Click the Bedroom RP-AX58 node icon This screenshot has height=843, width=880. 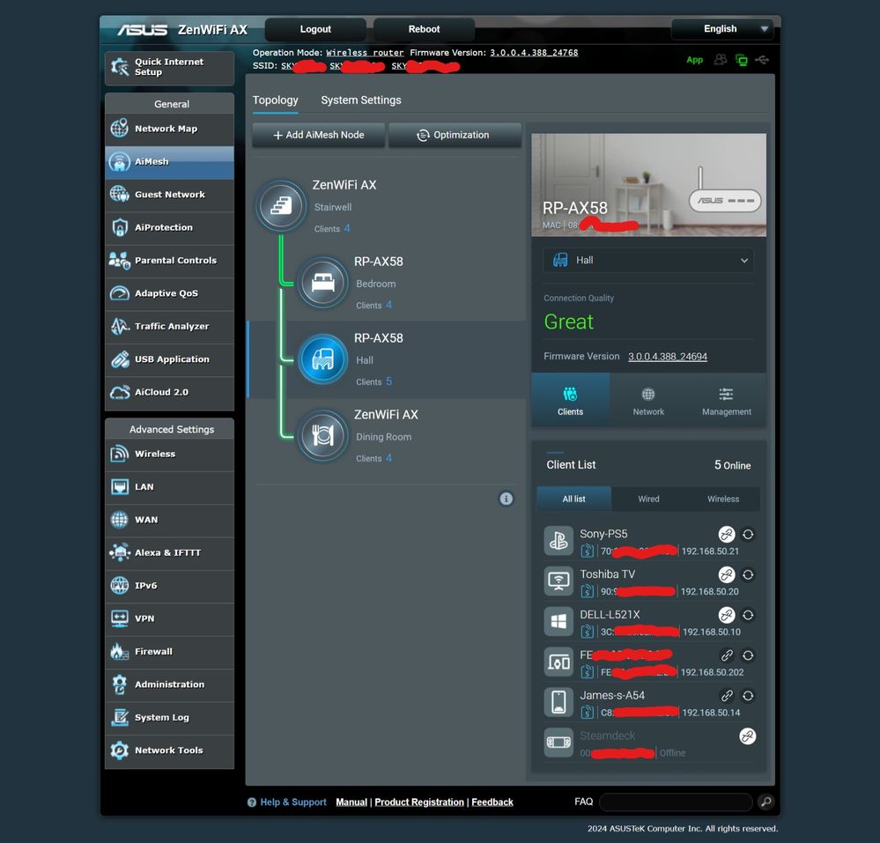coord(322,283)
